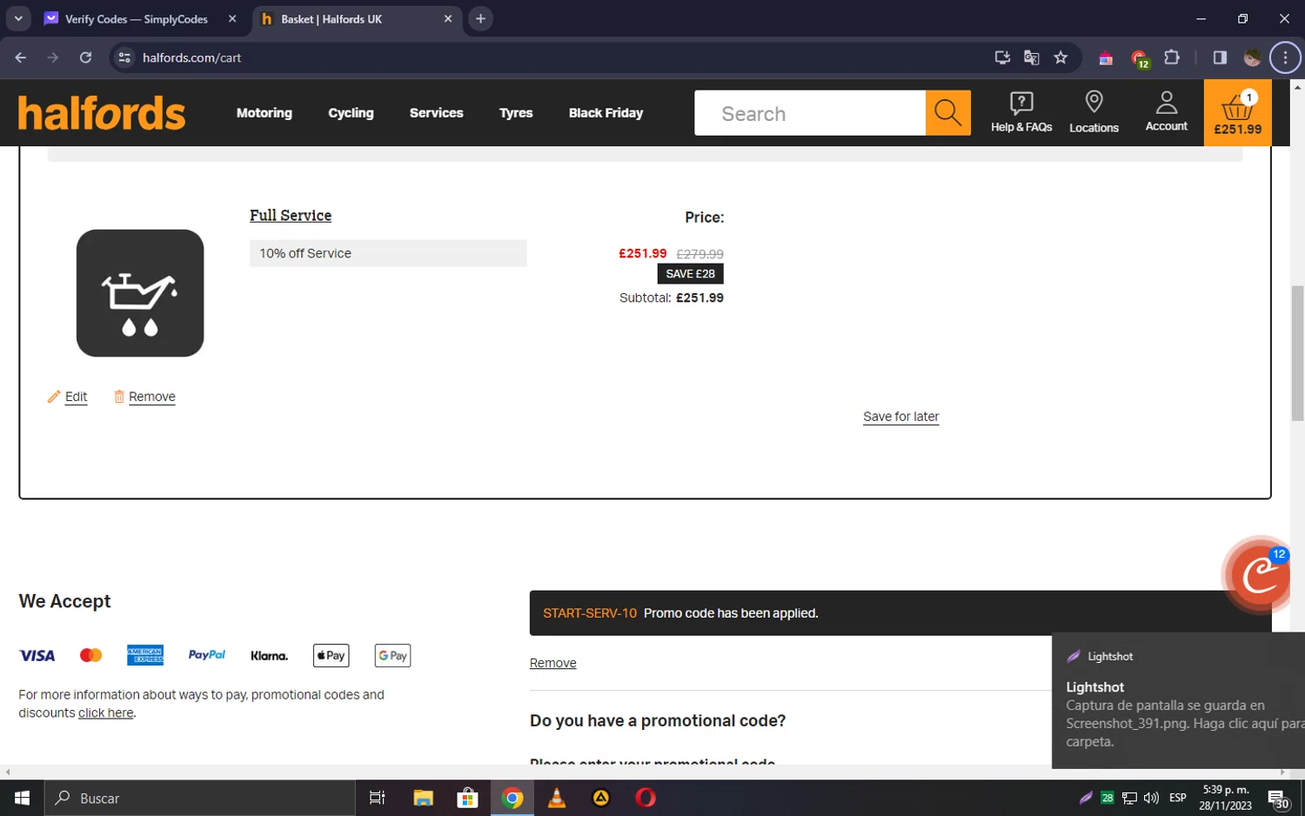The width and height of the screenshot is (1305, 816).
Task: Open the Extensions puzzle icon
Action: (1172, 57)
